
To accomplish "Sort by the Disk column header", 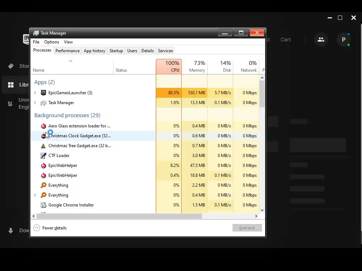I will (220, 67).
